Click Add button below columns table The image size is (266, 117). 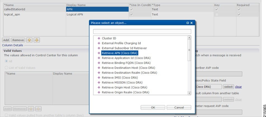(x=6, y=40)
